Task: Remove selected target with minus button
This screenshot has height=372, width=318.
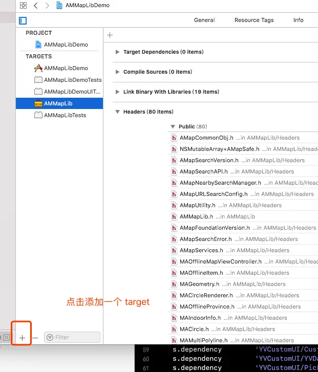Action: pos(35,338)
